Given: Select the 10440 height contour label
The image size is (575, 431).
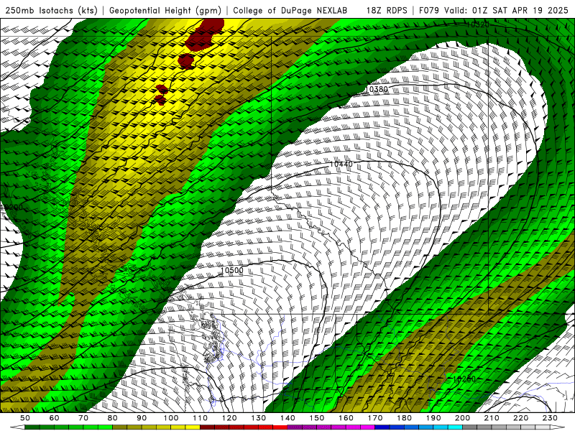Looking at the screenshot, I should click(341, 164).
